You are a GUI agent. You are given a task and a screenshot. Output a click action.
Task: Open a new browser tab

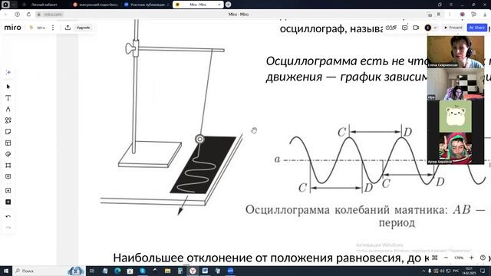point(229,5)
